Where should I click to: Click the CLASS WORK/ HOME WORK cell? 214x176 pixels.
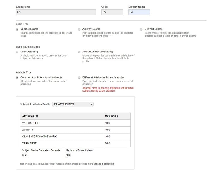62,137
